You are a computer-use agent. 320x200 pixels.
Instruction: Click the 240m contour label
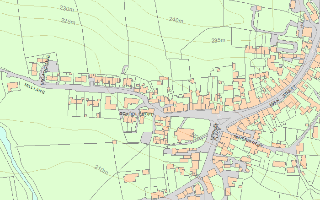point(176,20)
